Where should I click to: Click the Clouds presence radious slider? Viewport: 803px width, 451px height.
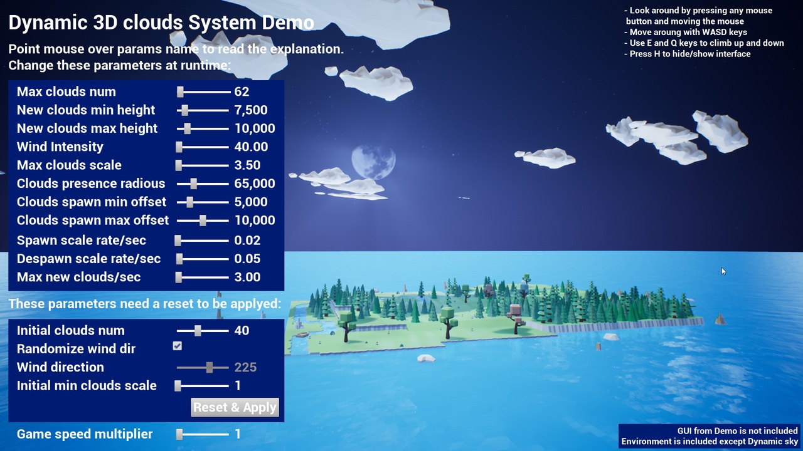(203, 184)
